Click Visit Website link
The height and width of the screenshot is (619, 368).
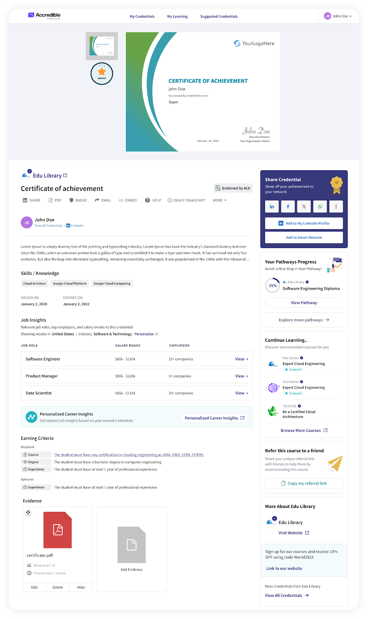294,533
